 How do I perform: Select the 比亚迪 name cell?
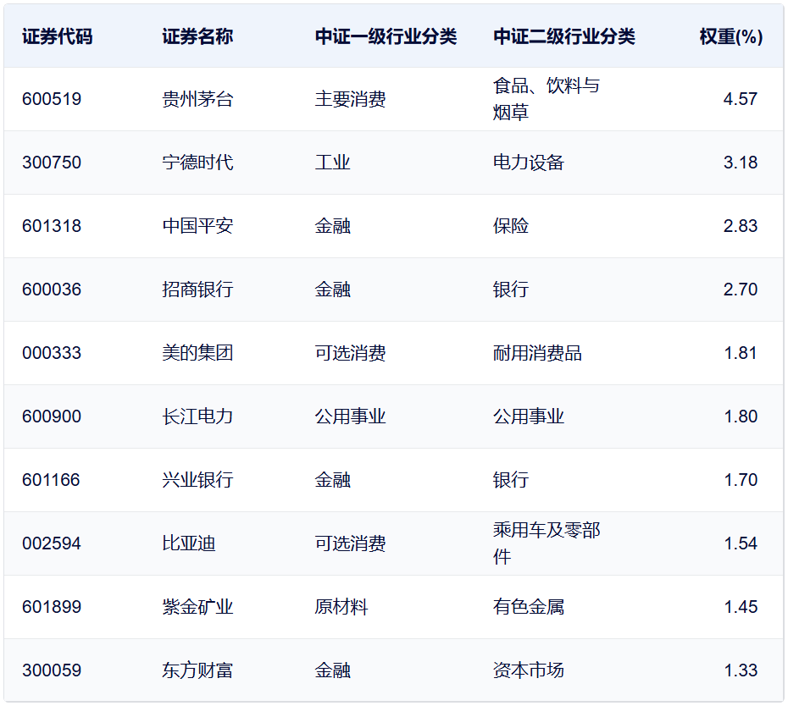(189, 543)
